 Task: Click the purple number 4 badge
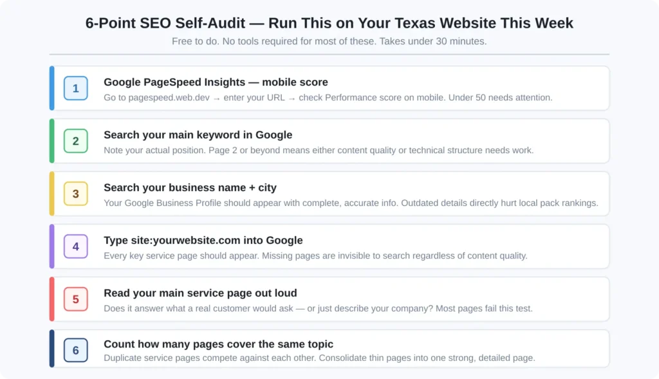tap(75, 246)
